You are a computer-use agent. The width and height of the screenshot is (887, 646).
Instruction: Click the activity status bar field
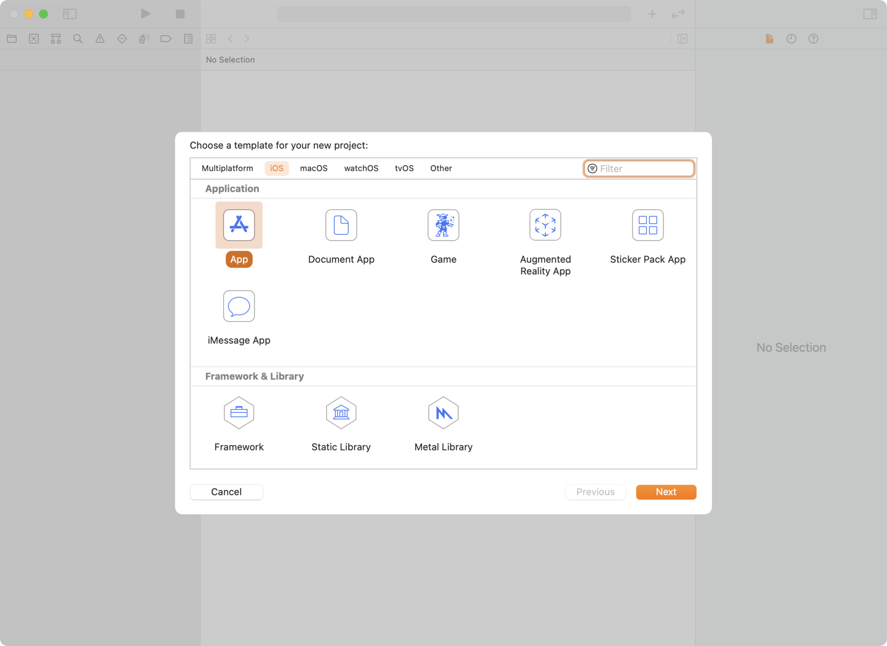(454, 14)
